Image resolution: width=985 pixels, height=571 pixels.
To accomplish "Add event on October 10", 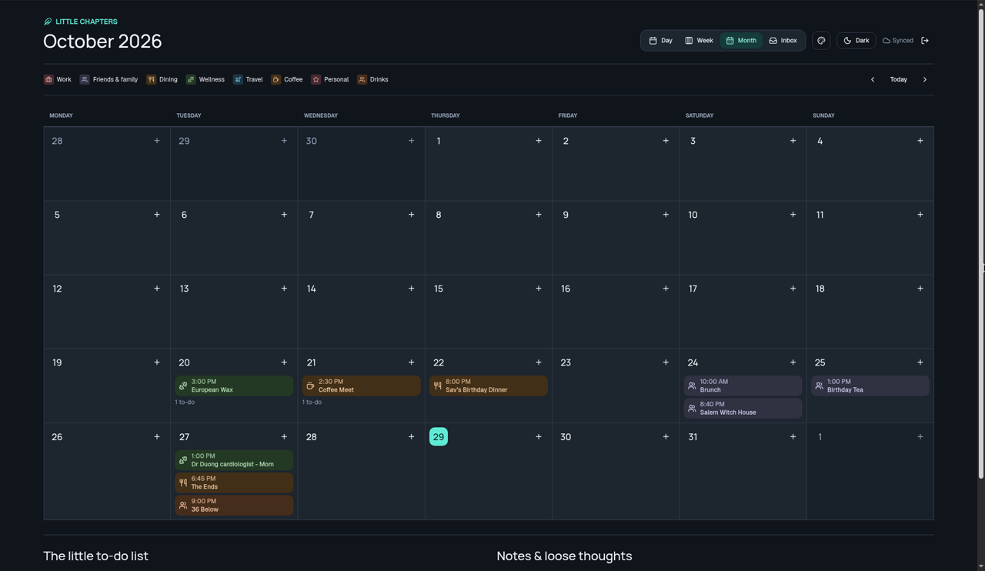I will pos(793,215).
